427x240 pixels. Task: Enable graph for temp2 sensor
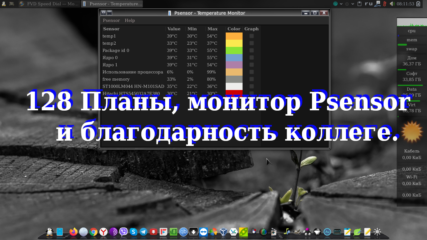[x=252, y=43]
